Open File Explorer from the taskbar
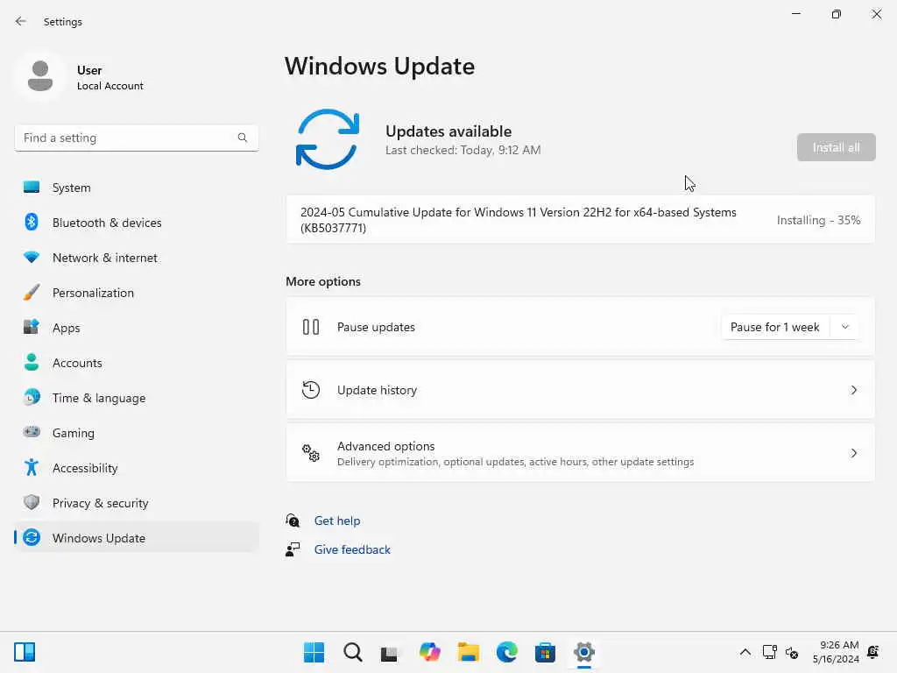 pos(468,652)
